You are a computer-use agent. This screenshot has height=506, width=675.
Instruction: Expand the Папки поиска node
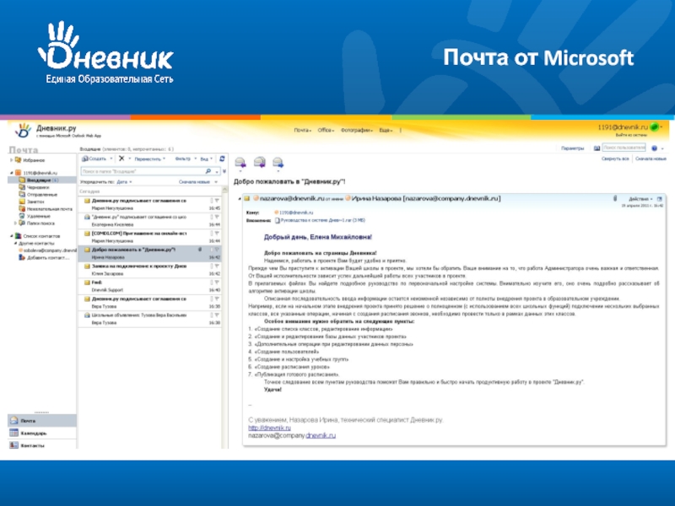click(15, 223)
